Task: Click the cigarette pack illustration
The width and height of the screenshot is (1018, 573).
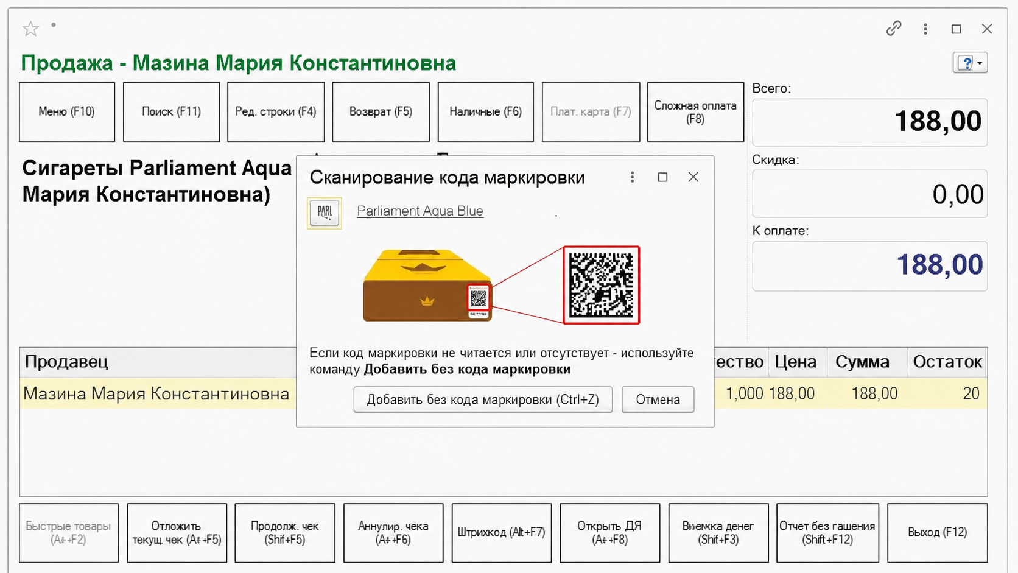Action: 427,285
